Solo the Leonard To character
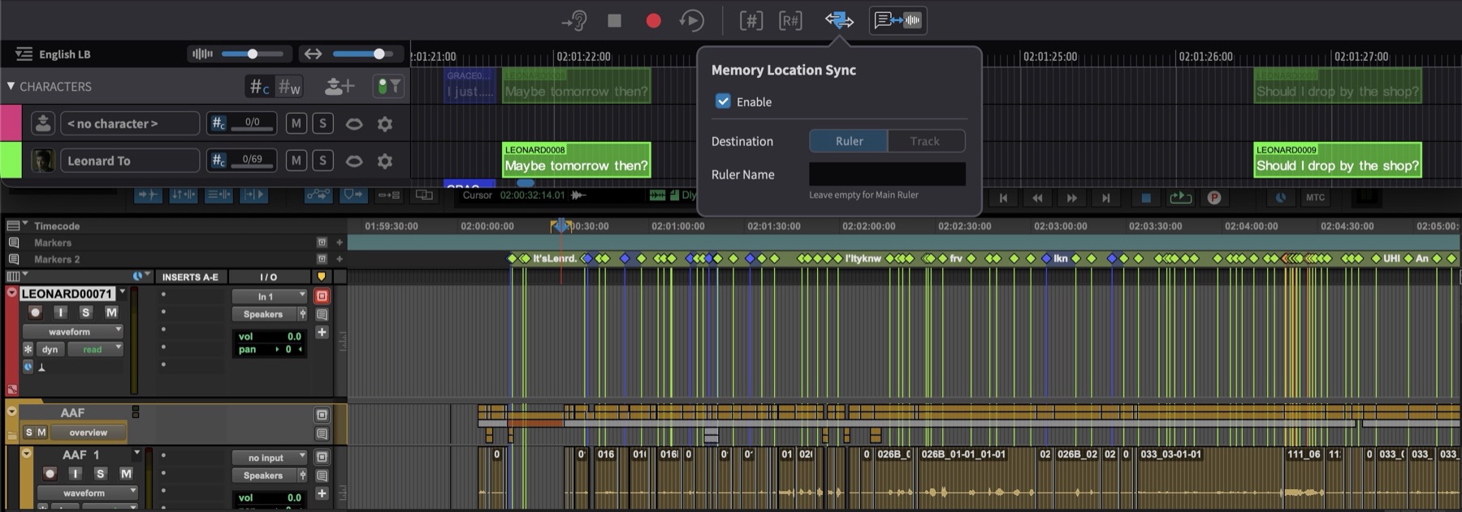Image resolution: width=1462 pixels, height=512 pixels. [x=322, y=161]
